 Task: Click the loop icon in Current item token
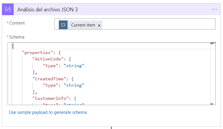(63, 25)
